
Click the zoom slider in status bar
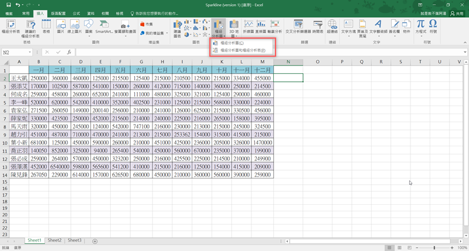434,247
